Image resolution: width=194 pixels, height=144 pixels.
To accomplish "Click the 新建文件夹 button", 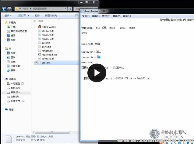I will pos(51,15).
